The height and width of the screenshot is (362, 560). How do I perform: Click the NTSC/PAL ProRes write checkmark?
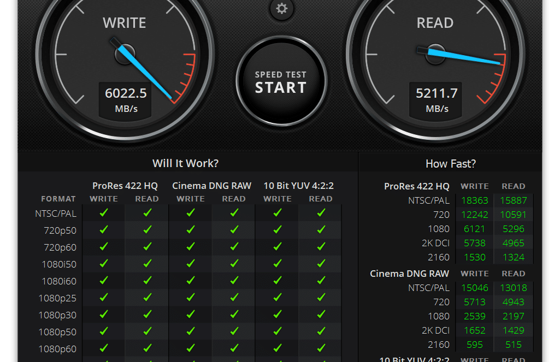tap(104, 213)
